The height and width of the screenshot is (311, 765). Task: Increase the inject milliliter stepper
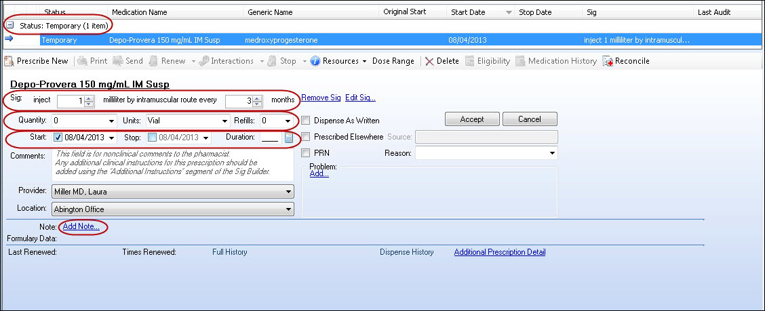coord(89,99)
